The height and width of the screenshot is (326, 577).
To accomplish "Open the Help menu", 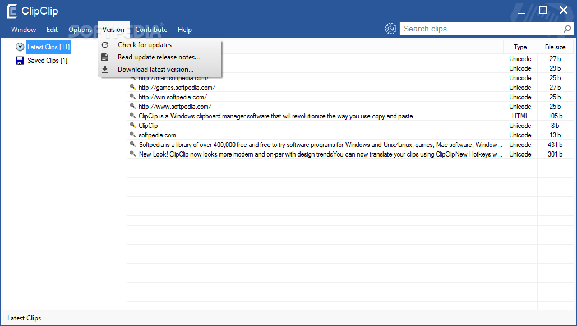I will [184, 30].
